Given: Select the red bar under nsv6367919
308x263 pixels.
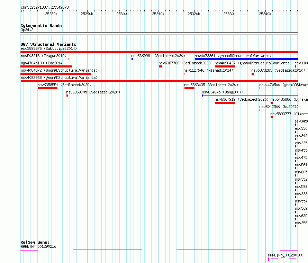Looking at the screenshot, I should point(225,103).
